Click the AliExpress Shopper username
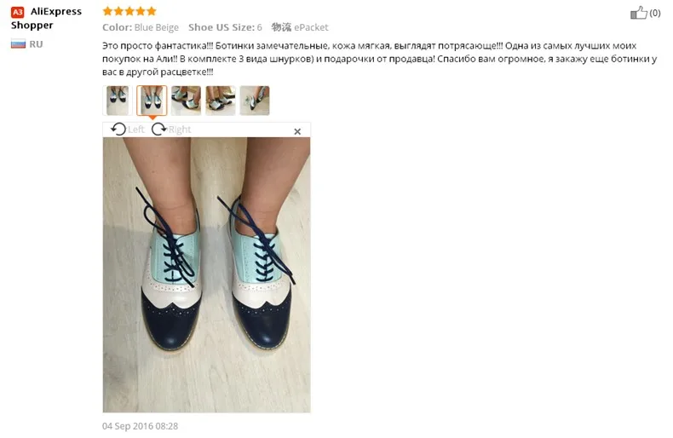Screen dimensions: 673x438 (x=46, y=18)
